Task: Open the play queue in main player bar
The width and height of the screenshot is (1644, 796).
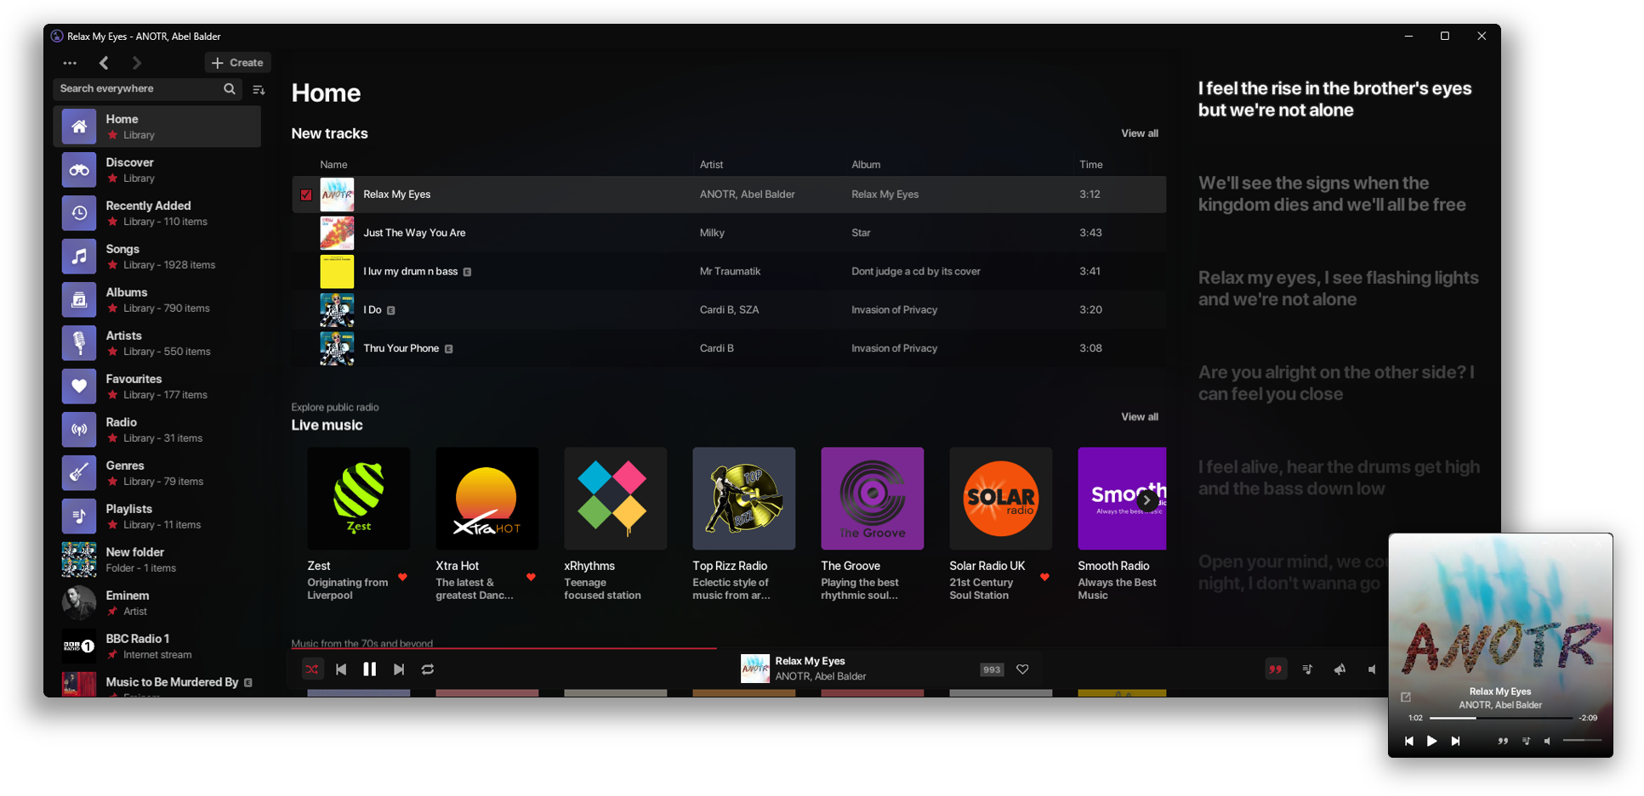Action: [1307, 669]
